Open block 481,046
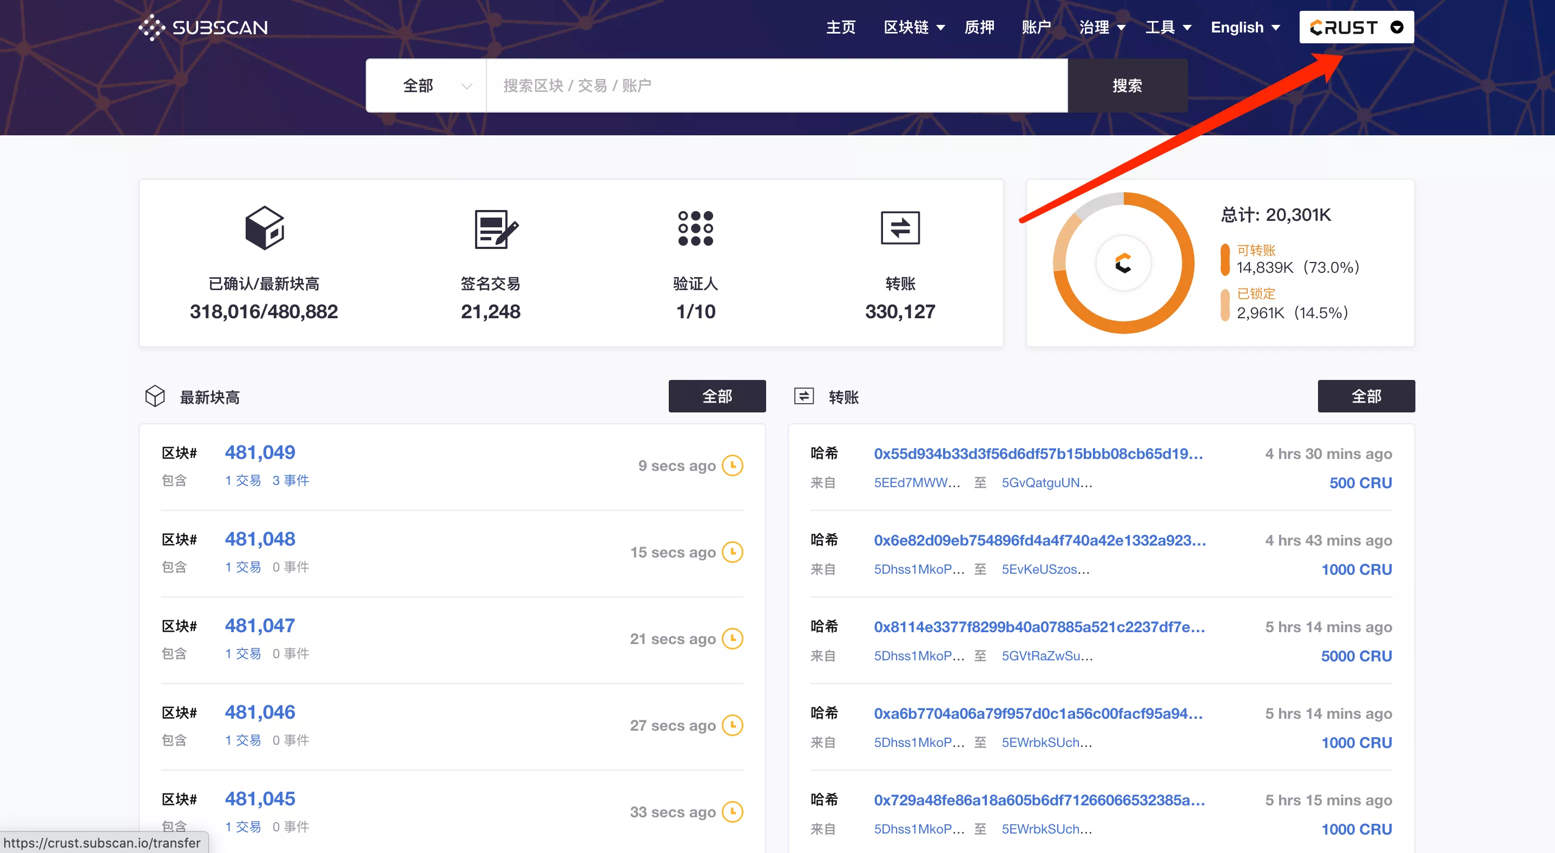Screen dimensions: 1555x853 pos(260,712)
